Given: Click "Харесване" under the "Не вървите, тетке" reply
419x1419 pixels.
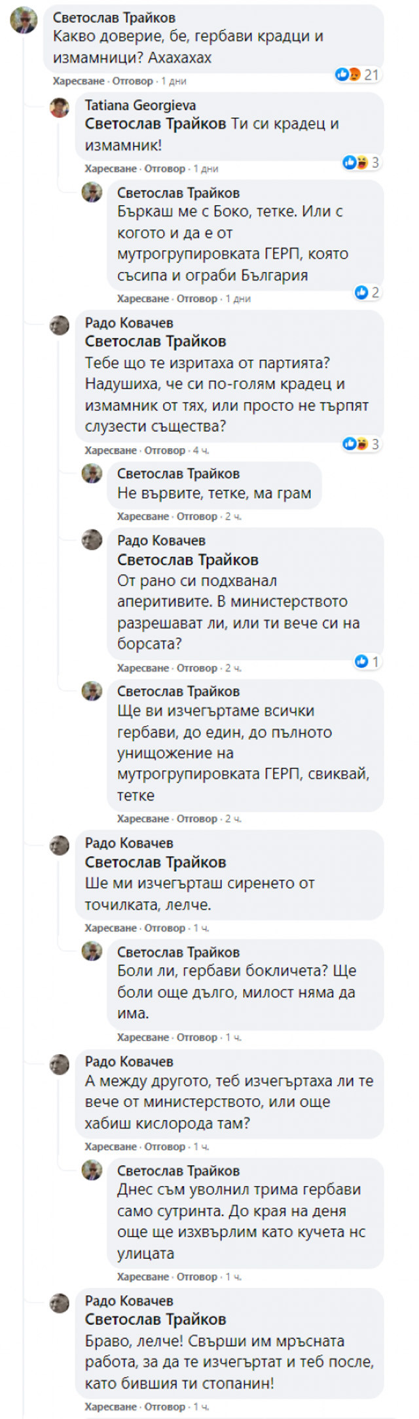Looking at the screenshot, I should pos(143,516).
